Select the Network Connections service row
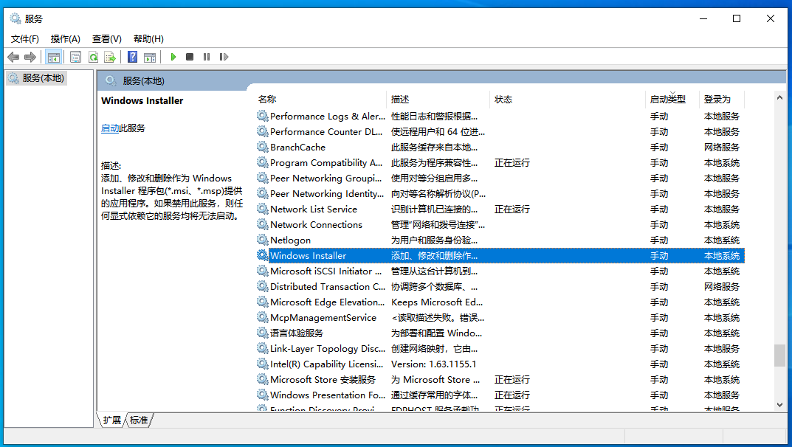The width and height of the screenshot is (792, 447). tap(316, 225)
